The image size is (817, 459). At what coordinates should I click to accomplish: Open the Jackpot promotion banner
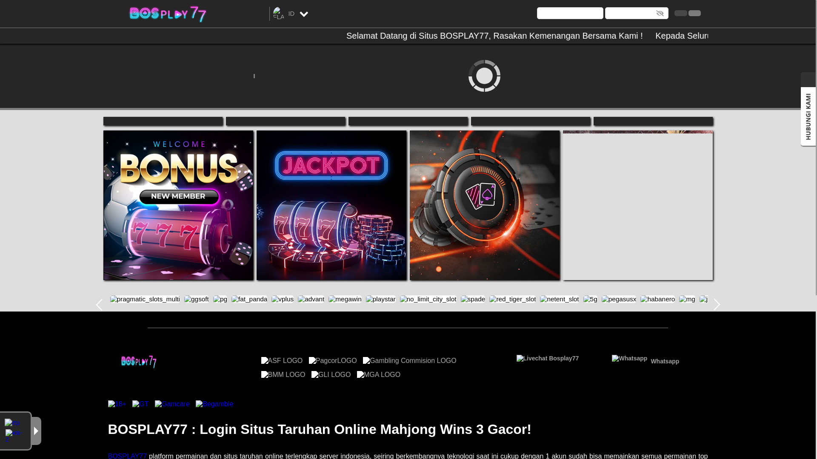click(331, 205)
